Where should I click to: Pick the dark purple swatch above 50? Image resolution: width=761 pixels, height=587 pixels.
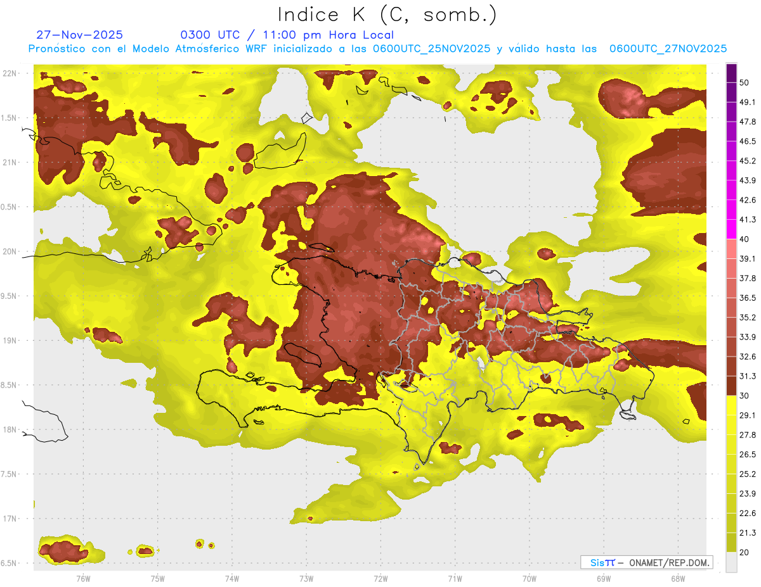731,73
